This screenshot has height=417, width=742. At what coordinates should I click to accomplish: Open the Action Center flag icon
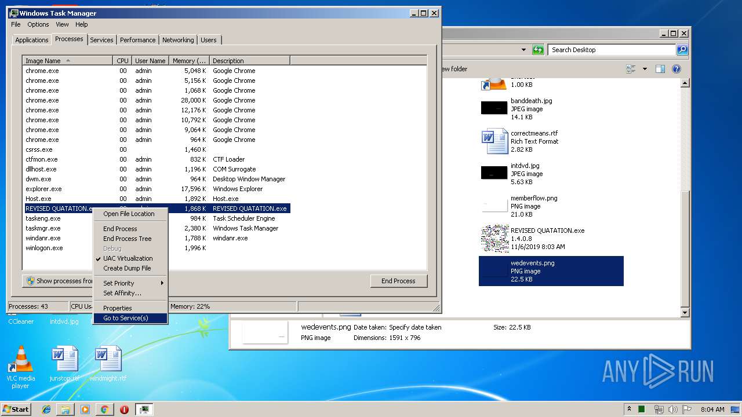point(688,409)
